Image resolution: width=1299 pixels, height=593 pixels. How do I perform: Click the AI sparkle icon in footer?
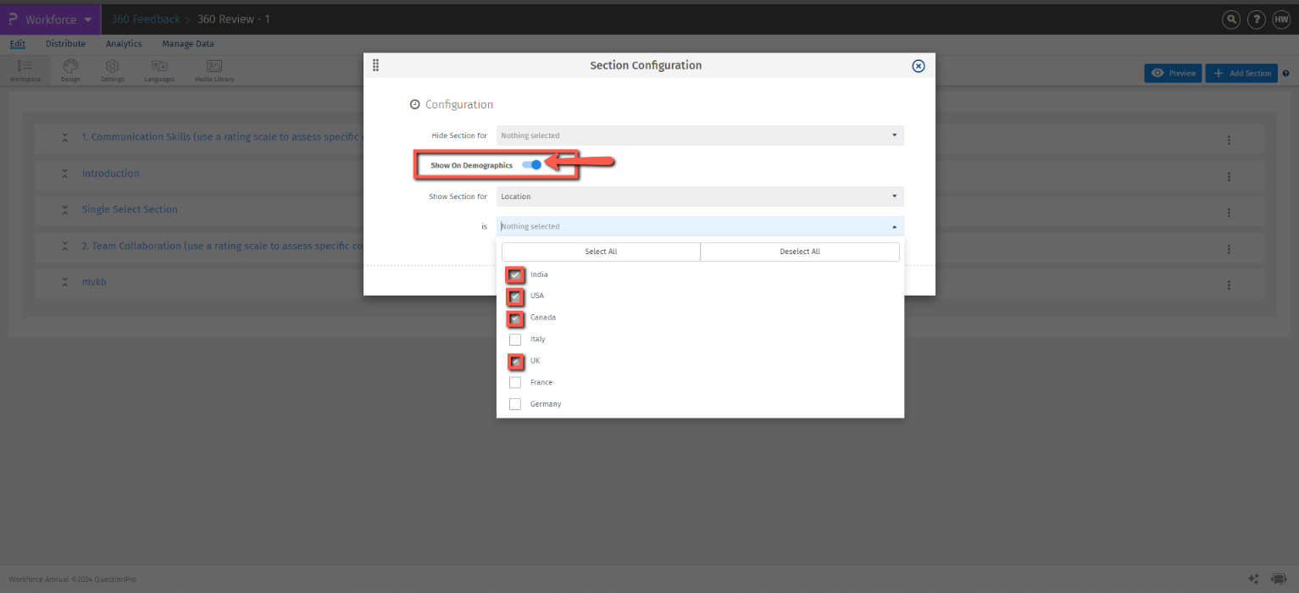(1254, 579)
